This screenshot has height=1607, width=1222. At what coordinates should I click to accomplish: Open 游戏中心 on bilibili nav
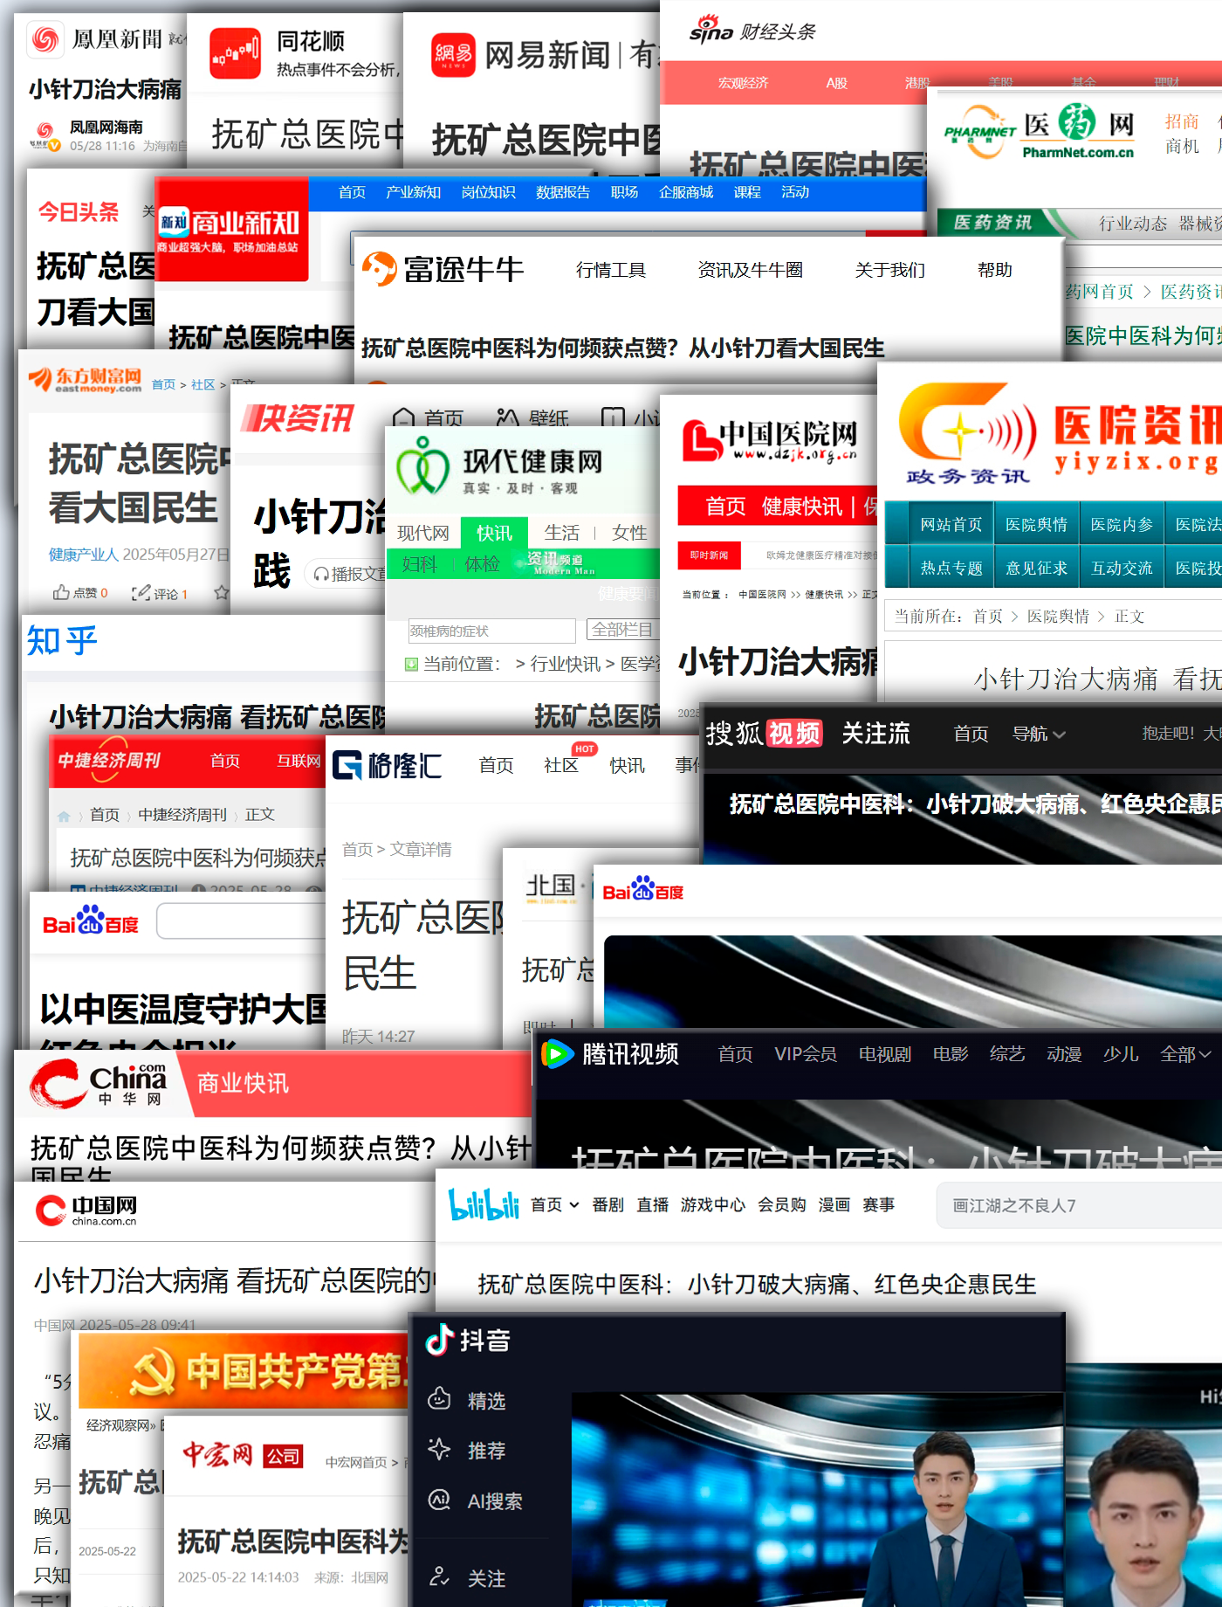click(x=713, y=1205)
